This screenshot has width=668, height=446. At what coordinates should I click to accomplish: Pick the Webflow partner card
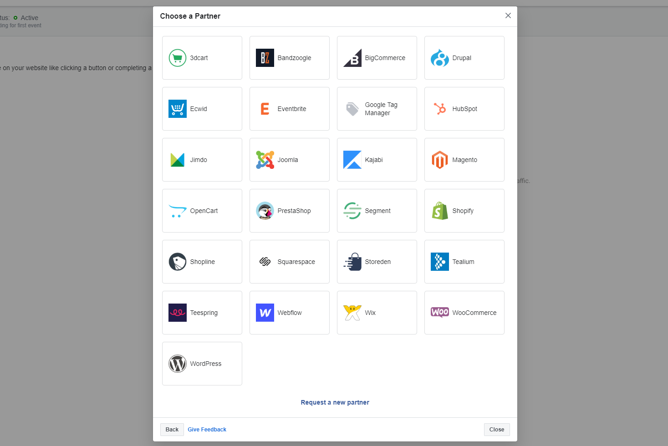289,313
